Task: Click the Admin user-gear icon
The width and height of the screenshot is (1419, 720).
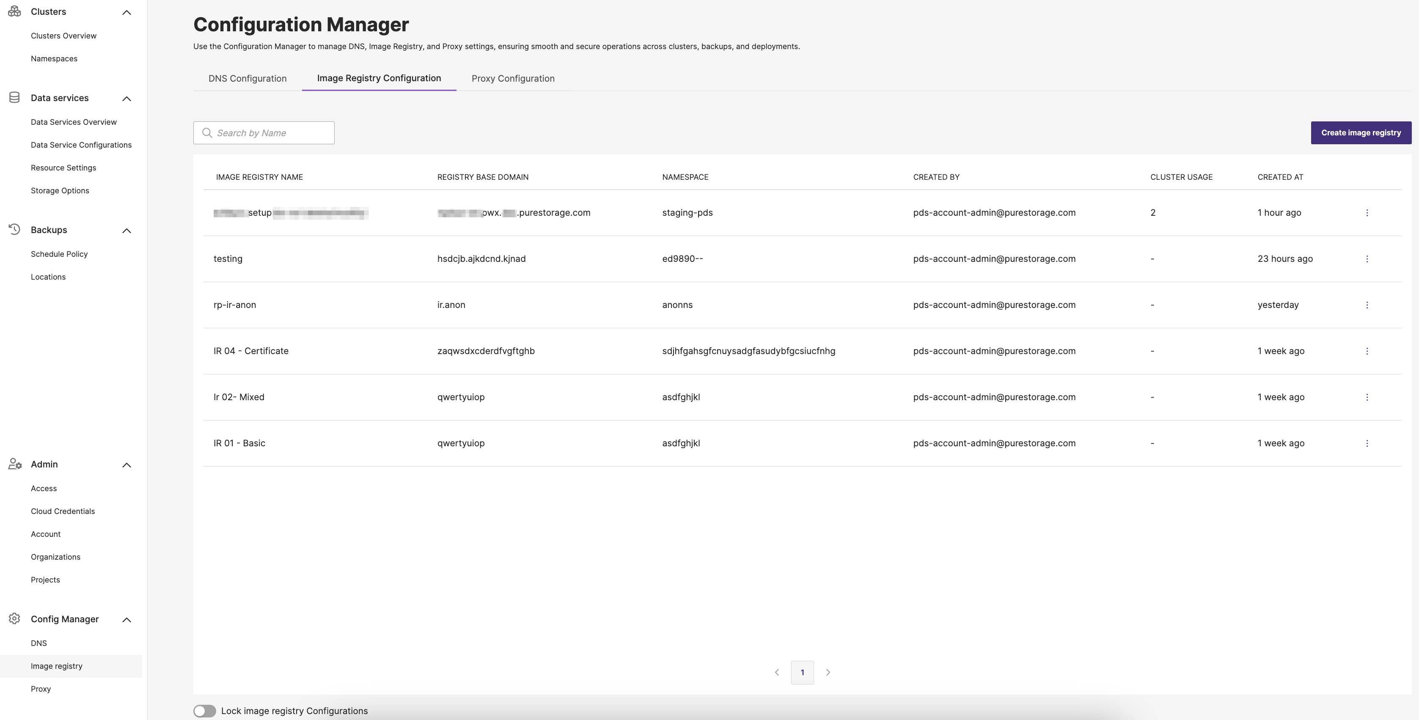Action: tap(15, 464)
